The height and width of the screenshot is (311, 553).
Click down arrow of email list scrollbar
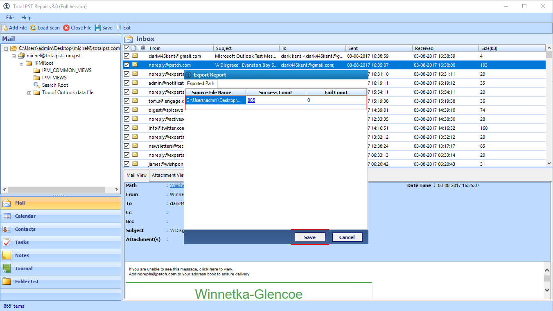point(549,163)
